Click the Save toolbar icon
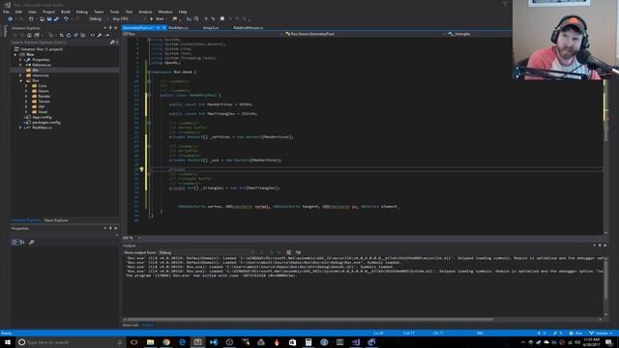619x348 pixels. pyautogui.click(x=49, y=19)
